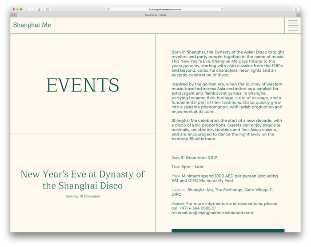Open the pinned Gmail tab icon
Image resolution: width=311 pixels, height=247 pixels.
click(x=13, y=15)
